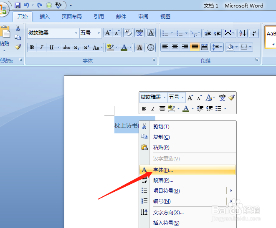Viewport: 276px width, 228px height.
Task: Click the ribbon Character Shading icon
Action: pos(139,48)
